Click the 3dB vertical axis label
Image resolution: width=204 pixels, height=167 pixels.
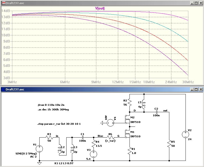6,78
